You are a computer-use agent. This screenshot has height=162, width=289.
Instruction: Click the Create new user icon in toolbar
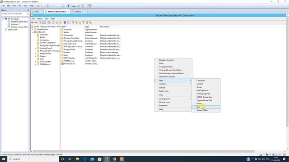coord(73,22)
